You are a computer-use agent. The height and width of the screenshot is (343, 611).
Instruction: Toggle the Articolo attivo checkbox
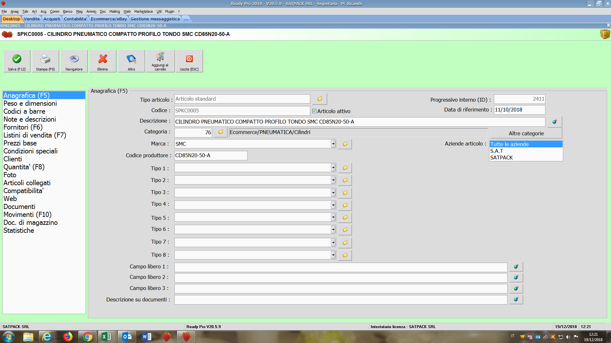point(314,111)
